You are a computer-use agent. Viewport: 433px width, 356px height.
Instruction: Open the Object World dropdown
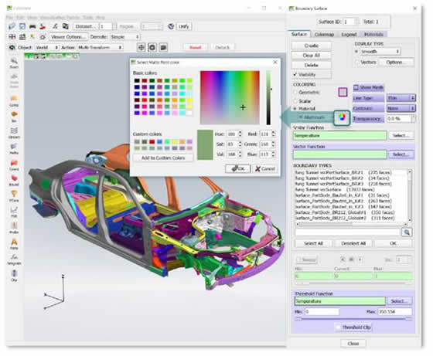[47, 47]
